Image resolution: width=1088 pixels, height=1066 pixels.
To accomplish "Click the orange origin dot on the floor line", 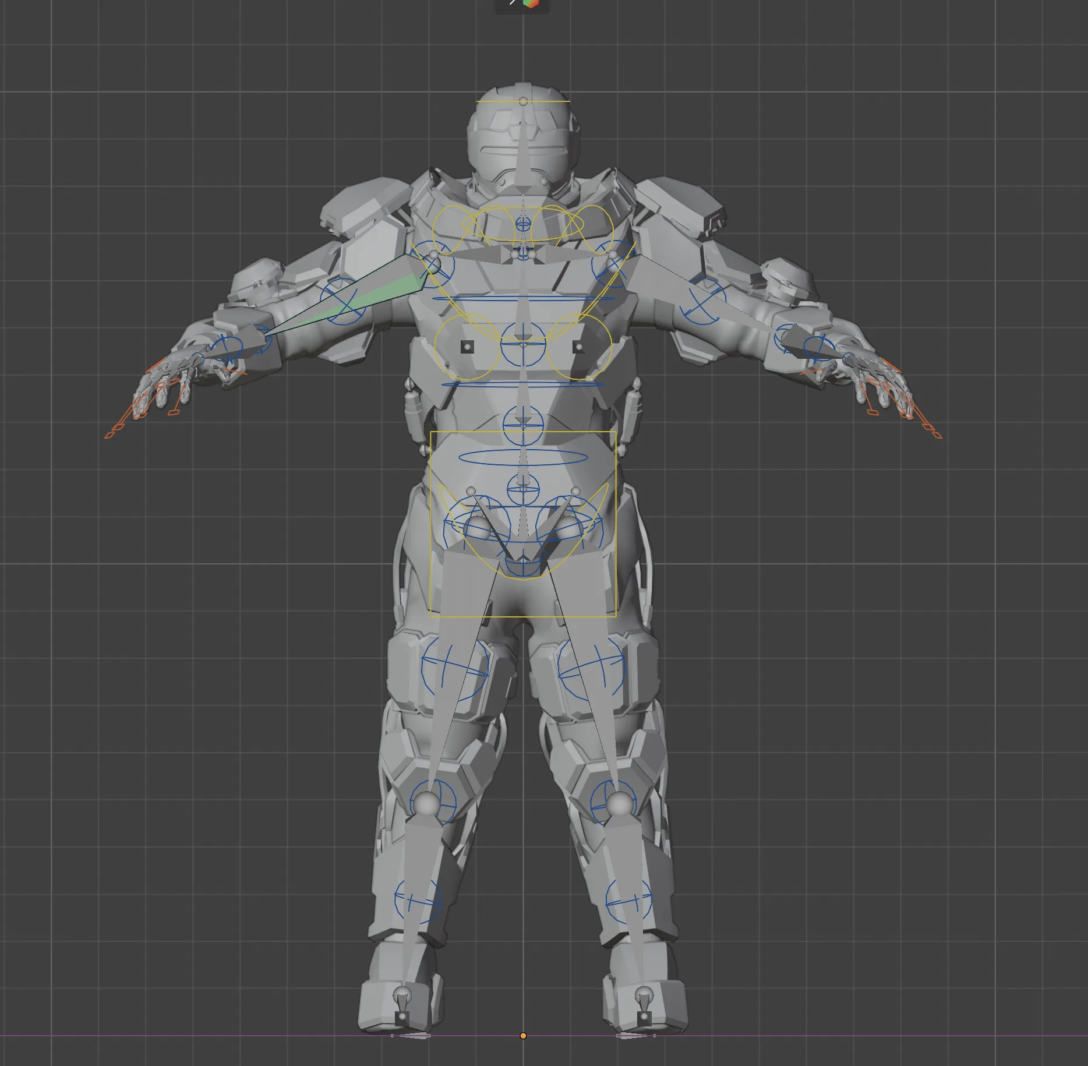I will click(x=523, y=1036).
